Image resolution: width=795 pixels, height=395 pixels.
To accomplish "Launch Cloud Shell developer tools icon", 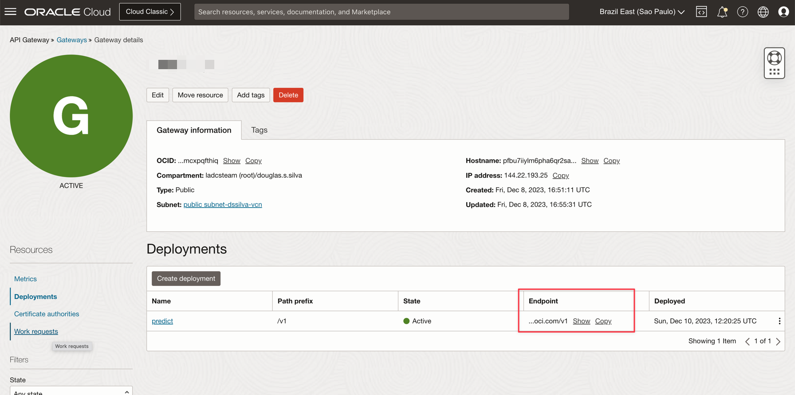I will point(701,12).
